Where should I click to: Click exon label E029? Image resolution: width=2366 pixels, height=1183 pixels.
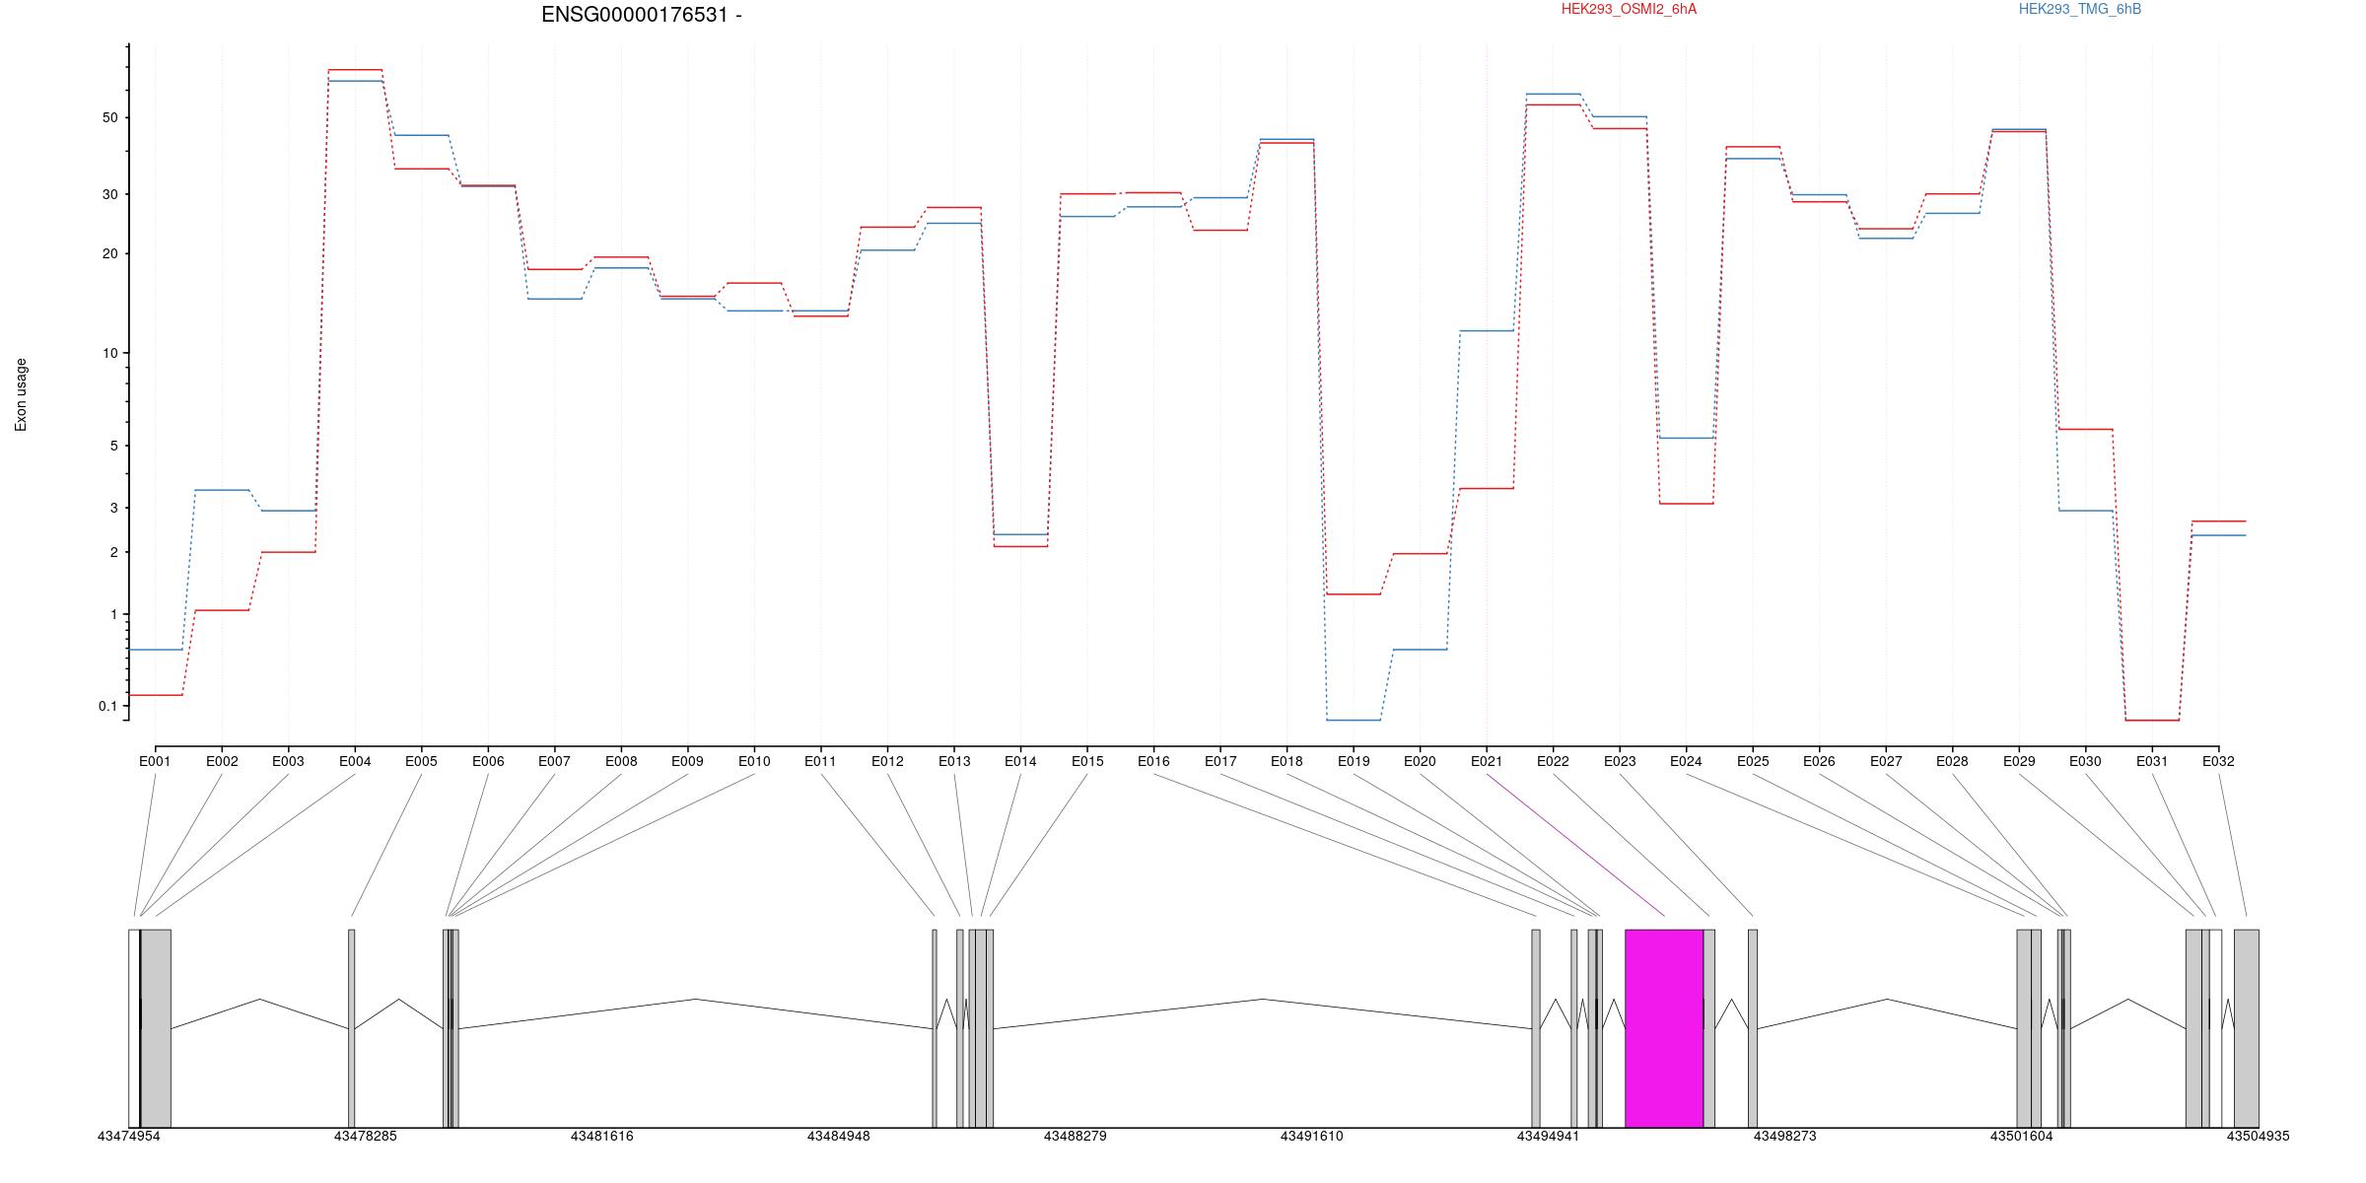coord(2019,761)
